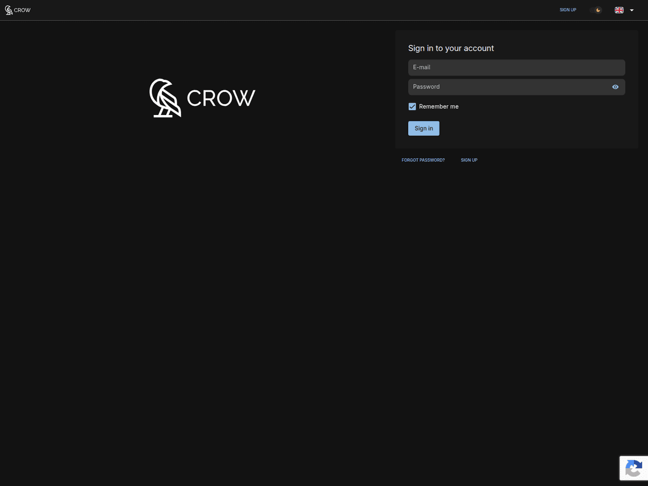The image size is (648, 486).
Task: Show password with the eye icon
Action: pos(615,87)
